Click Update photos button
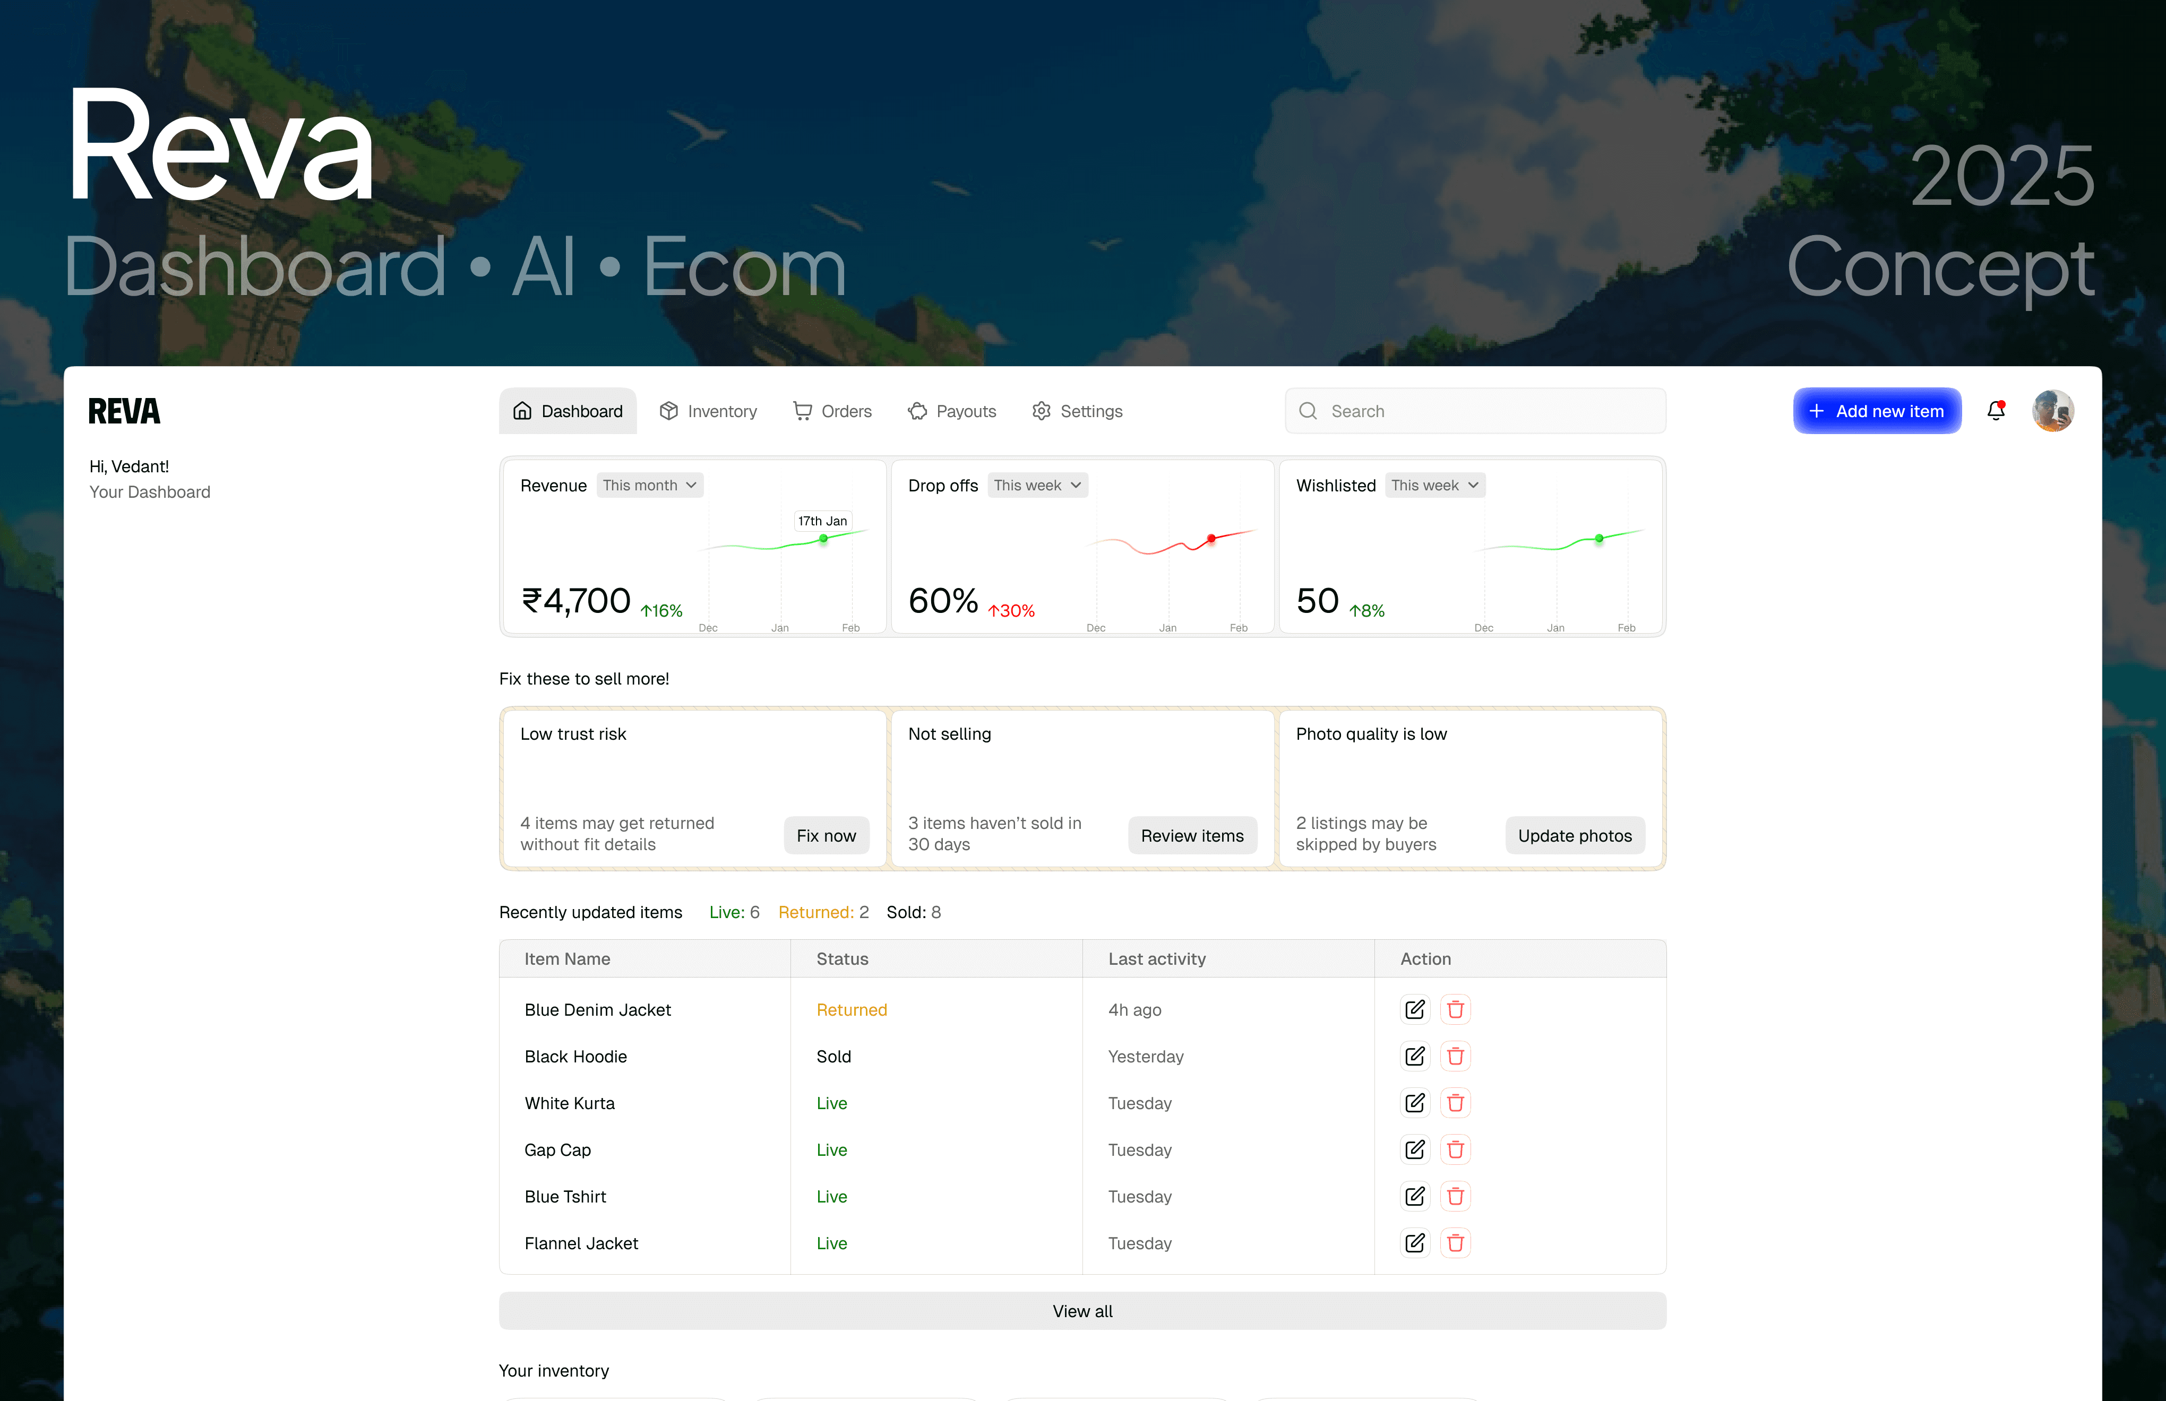The width and height of the screenshot is (2166, 1401). point(1574,835)
